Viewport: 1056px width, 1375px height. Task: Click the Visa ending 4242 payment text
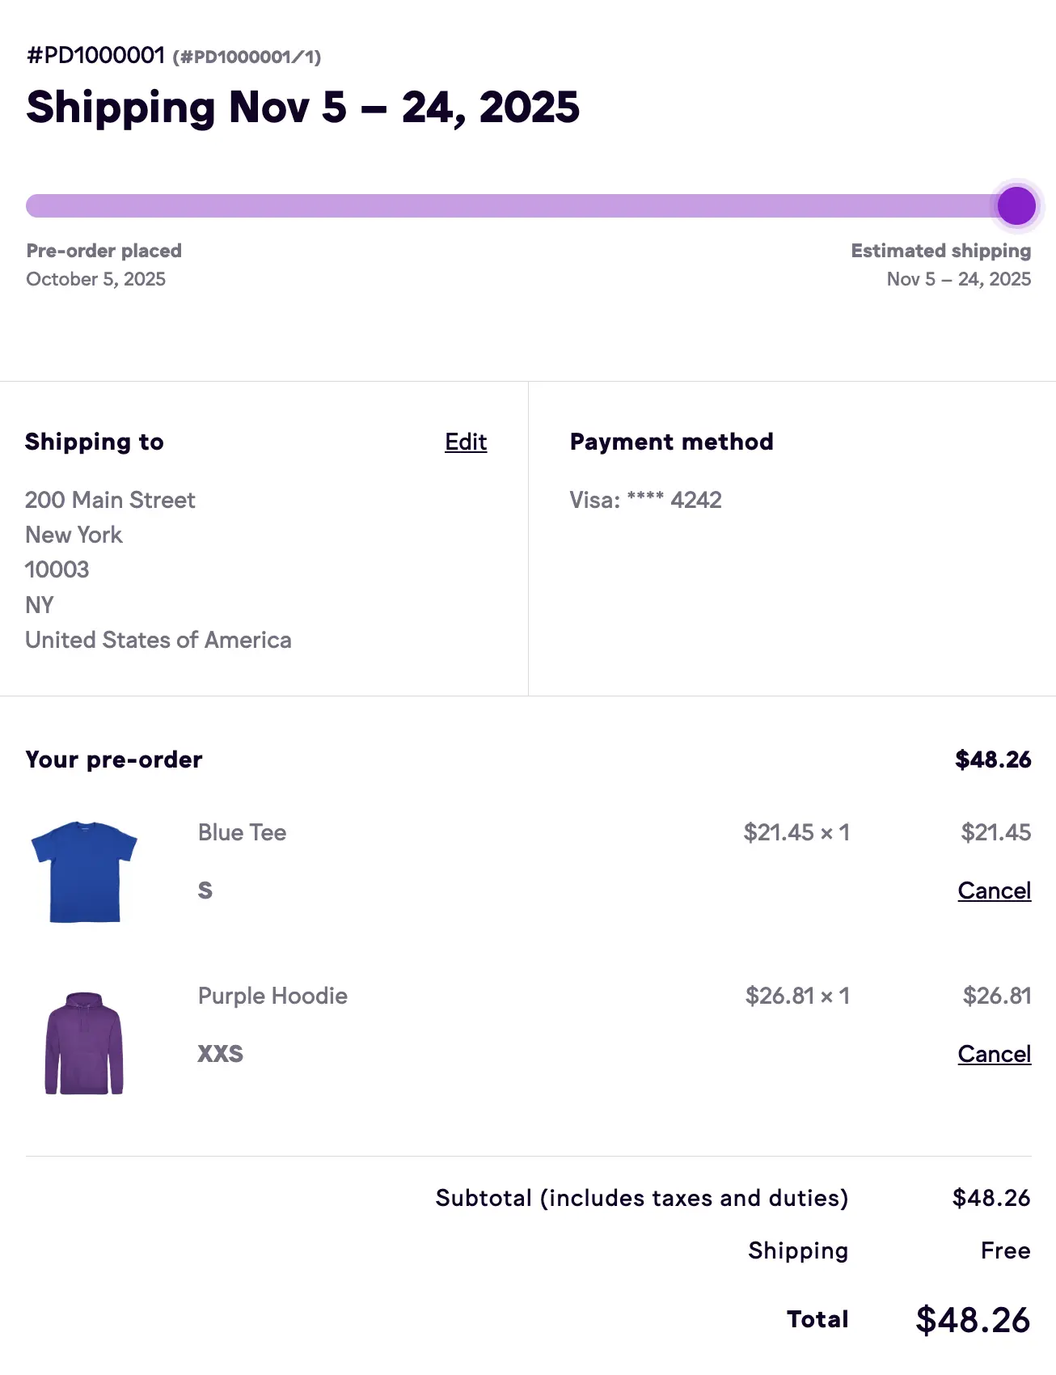pyautogui.click(x=645, y=500)
